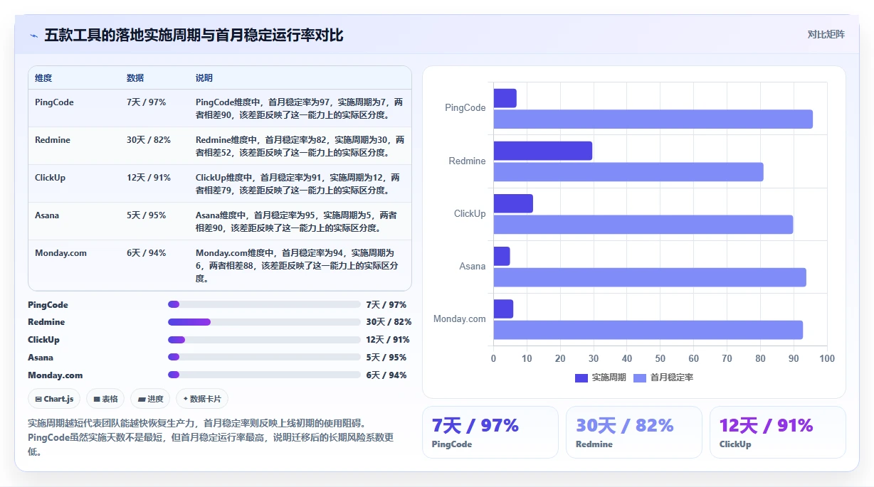The image size is (874, 487).
Task: Open the Redmine 30天 / 82% data card
Action: 634,432
